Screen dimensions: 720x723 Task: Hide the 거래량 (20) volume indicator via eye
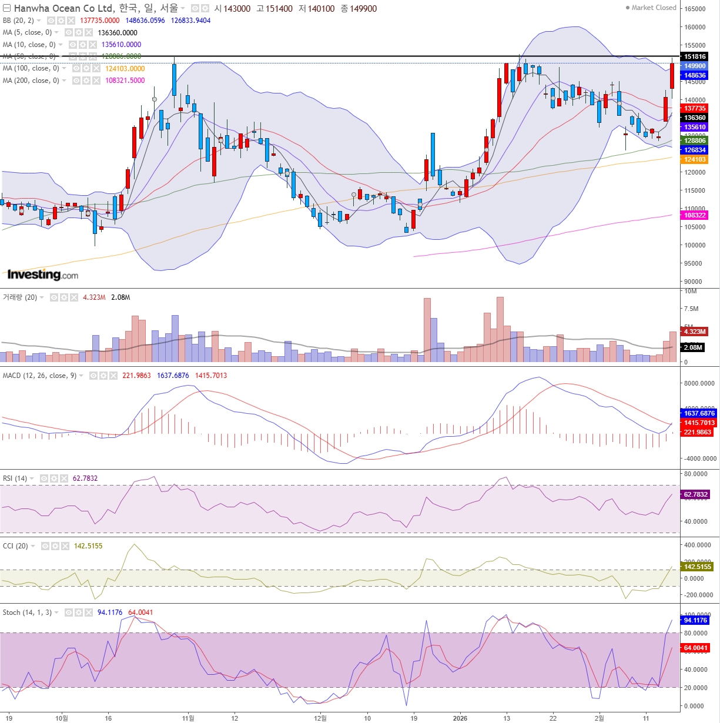[x=54, y=297]
